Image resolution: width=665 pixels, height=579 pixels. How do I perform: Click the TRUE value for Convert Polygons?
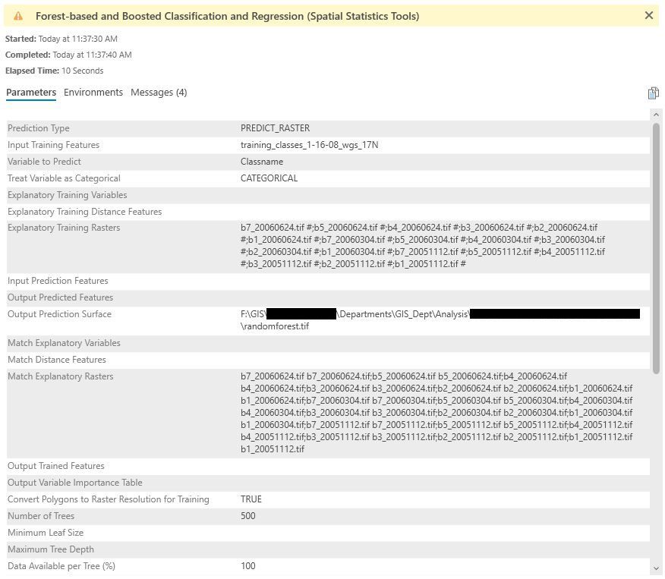point(251,499)
